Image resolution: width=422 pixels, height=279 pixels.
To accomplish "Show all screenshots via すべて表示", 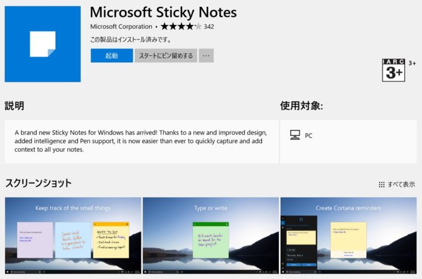I will click(401, 184).
